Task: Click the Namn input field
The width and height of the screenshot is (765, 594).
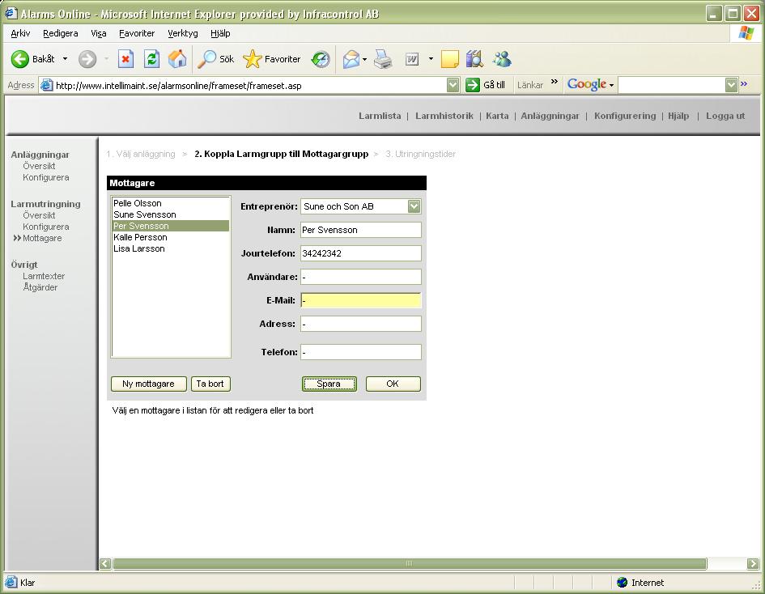Action: [360, 230]
